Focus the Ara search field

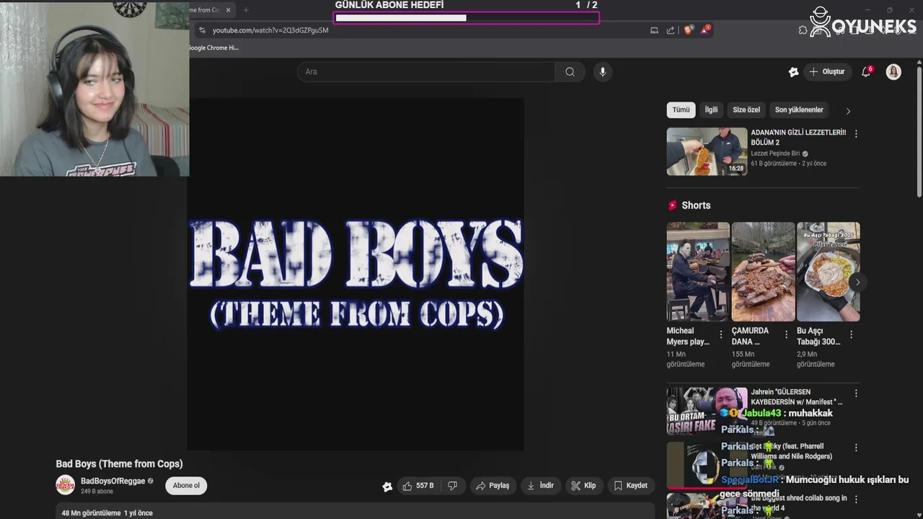click(x=426, y=71)
